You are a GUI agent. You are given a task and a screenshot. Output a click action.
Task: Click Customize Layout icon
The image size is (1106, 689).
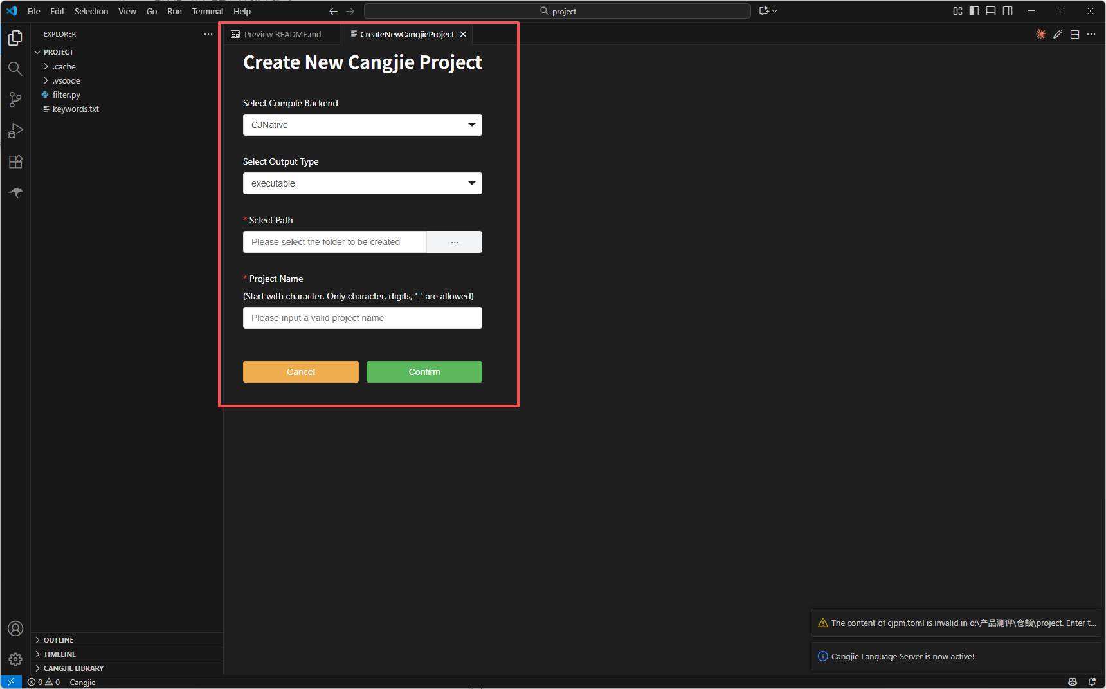point(957,11)
